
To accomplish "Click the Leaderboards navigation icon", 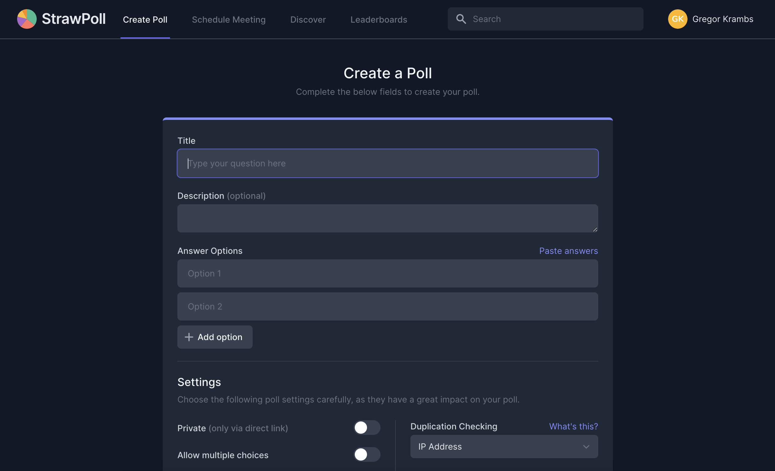I will point(379,19).
